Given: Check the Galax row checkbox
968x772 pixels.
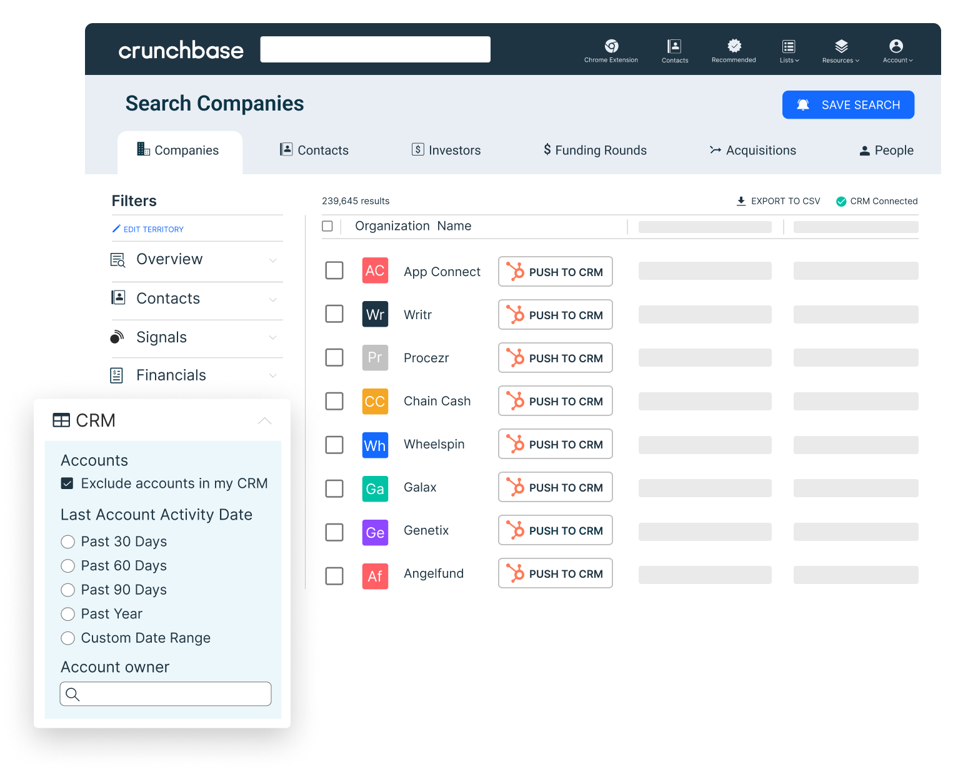Looking at the screenshot, I should click(x=334, y=488).
